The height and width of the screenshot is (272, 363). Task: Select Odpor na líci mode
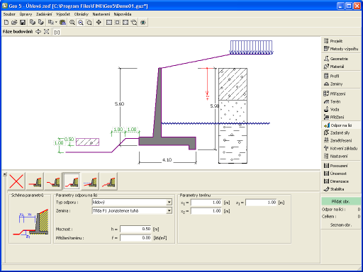click(x=340, y=125)
